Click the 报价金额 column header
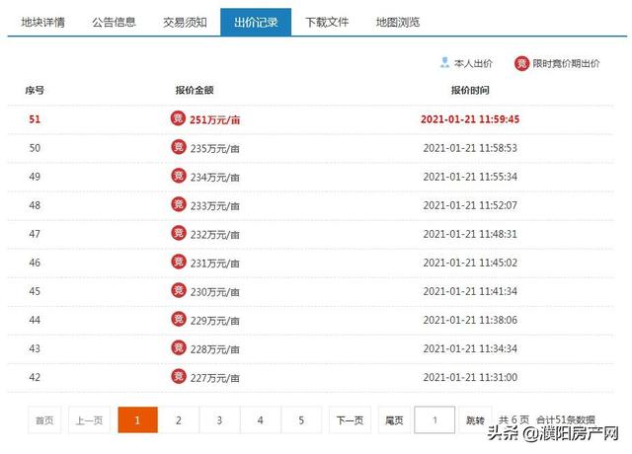632x454 pixels. (195, 90)
